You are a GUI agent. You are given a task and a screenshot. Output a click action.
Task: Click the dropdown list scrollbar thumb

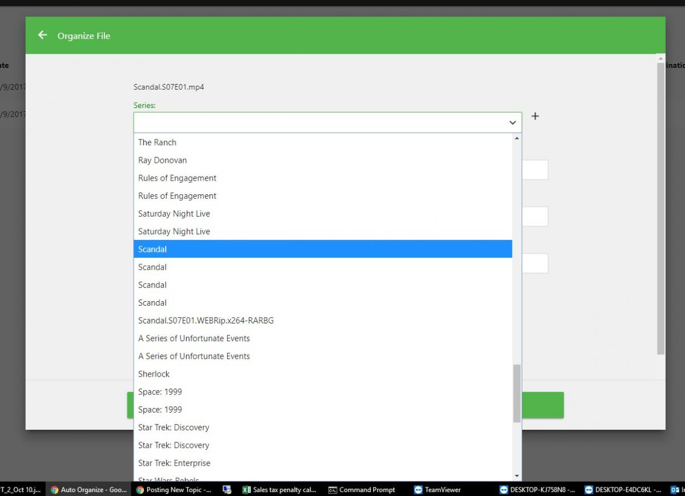point(517,393)
